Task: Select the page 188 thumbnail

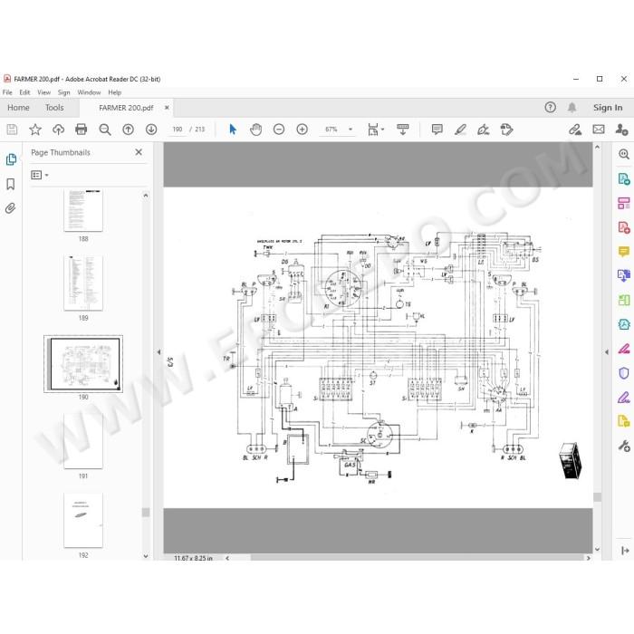Action: 83,210
